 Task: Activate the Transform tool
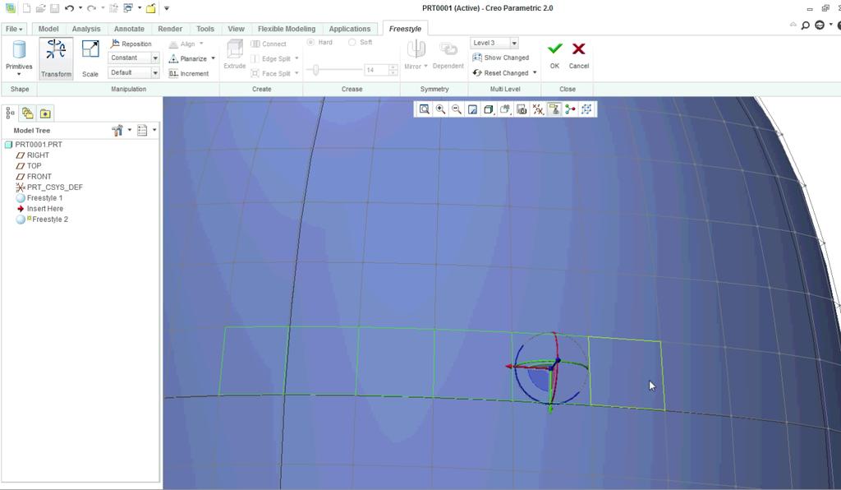tap(56, 58)
